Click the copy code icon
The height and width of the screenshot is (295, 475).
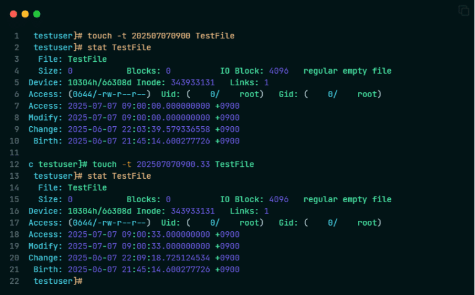pos(464,11)
